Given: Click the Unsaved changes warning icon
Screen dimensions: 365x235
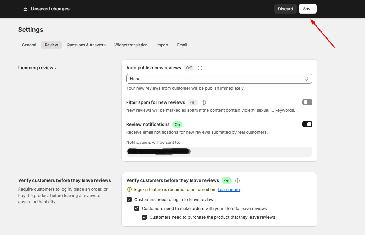Looking at the screenshot, I should pyautogui.click(x=26, y=9).
